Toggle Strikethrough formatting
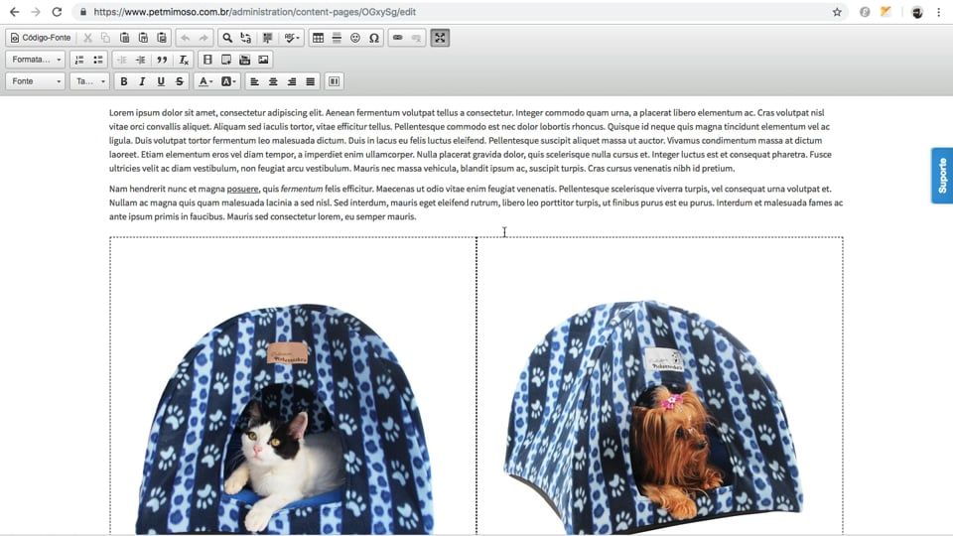953x536 pixels. 180,81
